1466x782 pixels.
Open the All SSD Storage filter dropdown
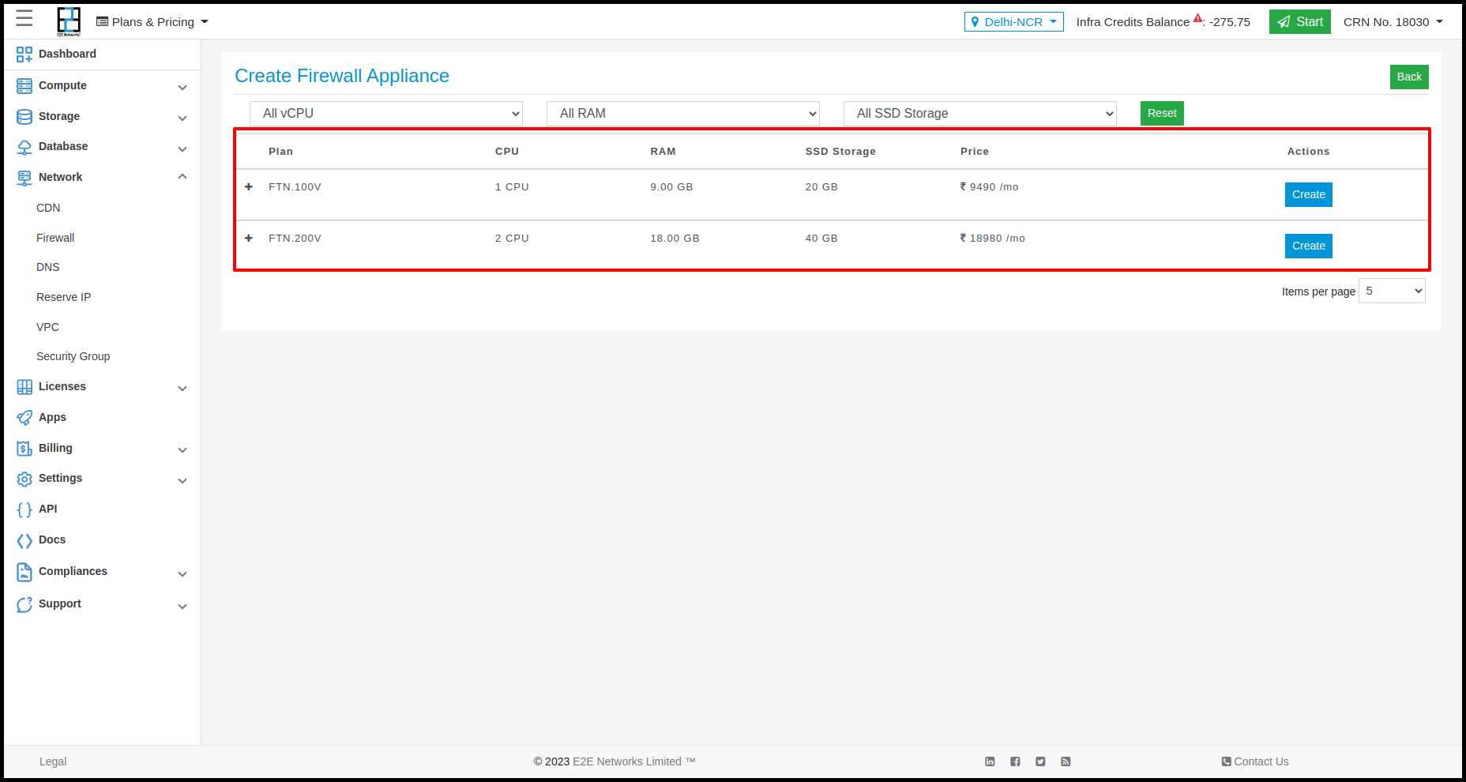[x=980, y=114]
